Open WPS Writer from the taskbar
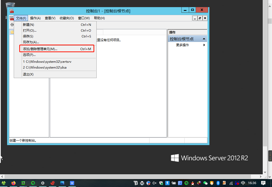This screenshot has width=272, height=187. (72, 183)
